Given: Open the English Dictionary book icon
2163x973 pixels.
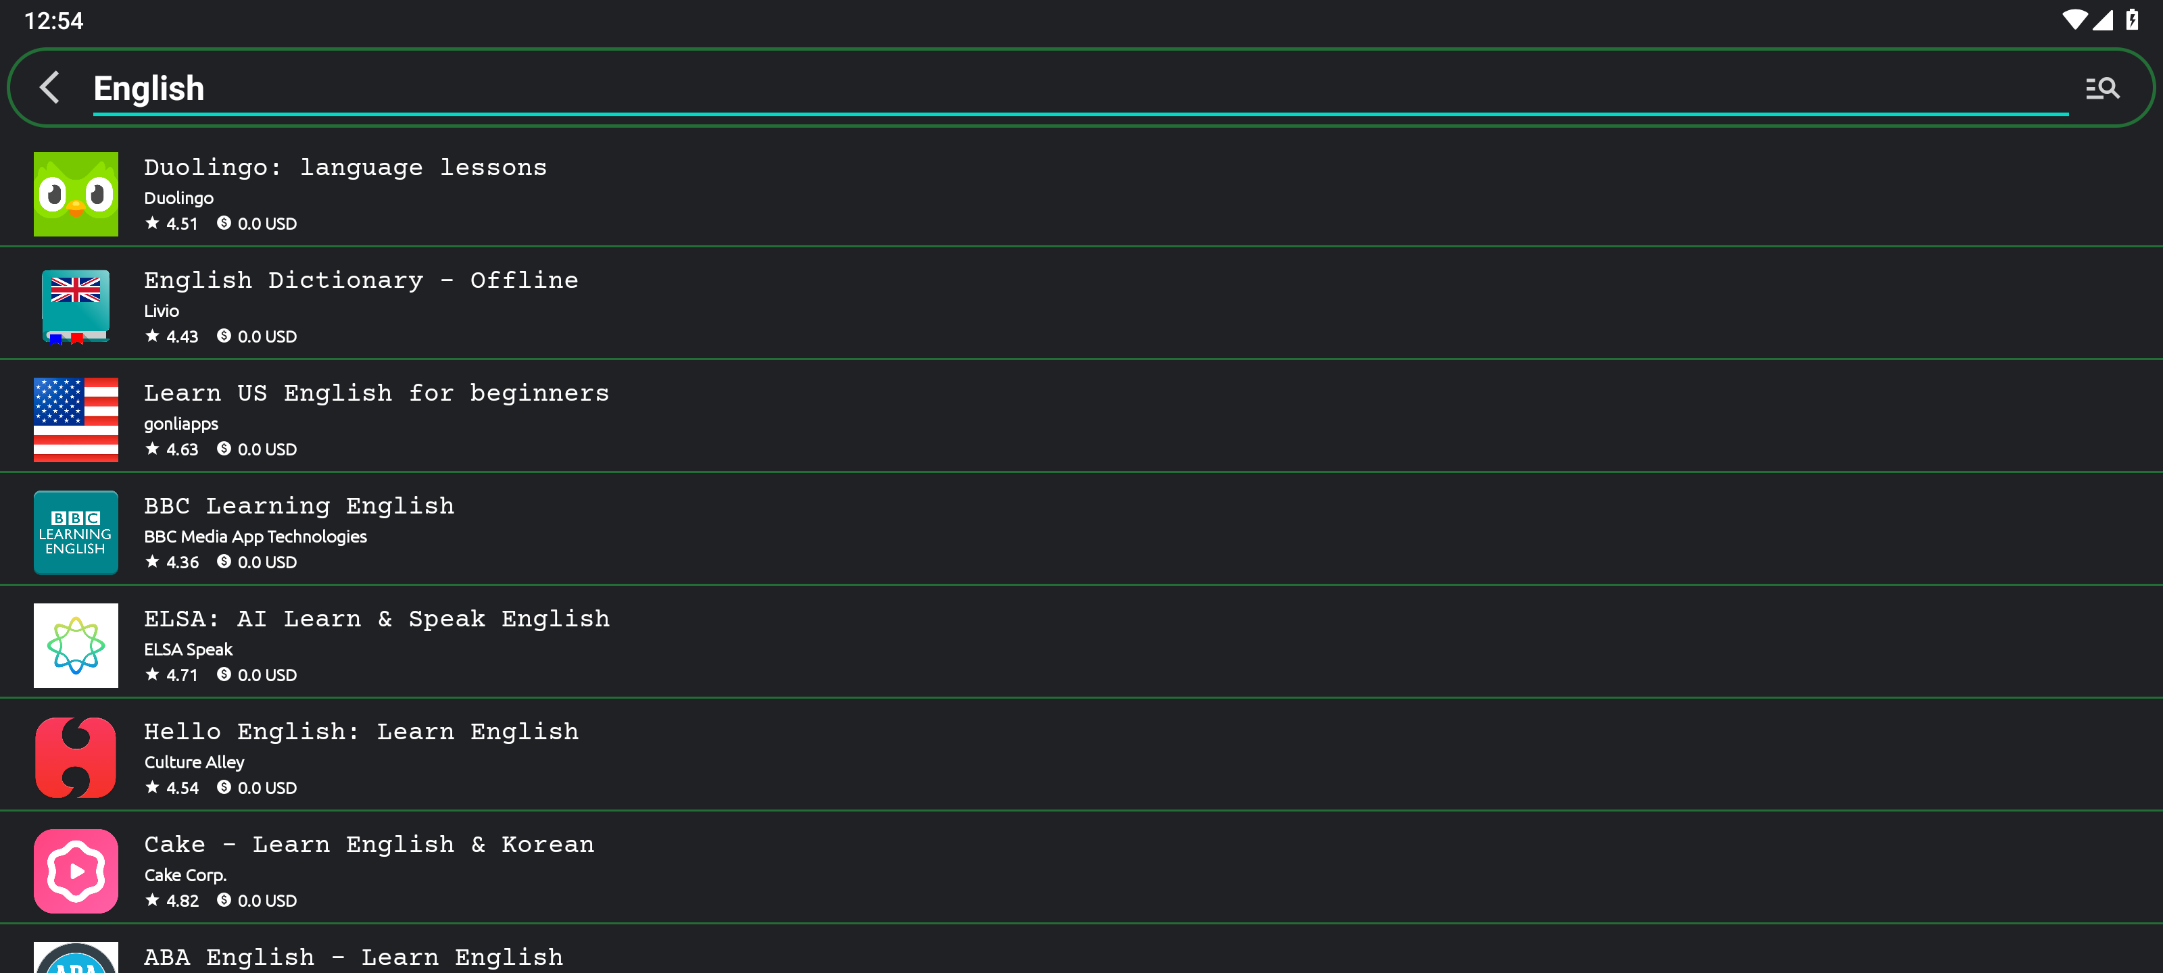Looking at the screenshot, I should (76, 306).
